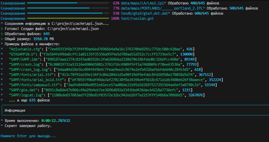The image size is (269, 142).
Task: Click the "GTASAMP10.b" file name
Action: (22, 54)
